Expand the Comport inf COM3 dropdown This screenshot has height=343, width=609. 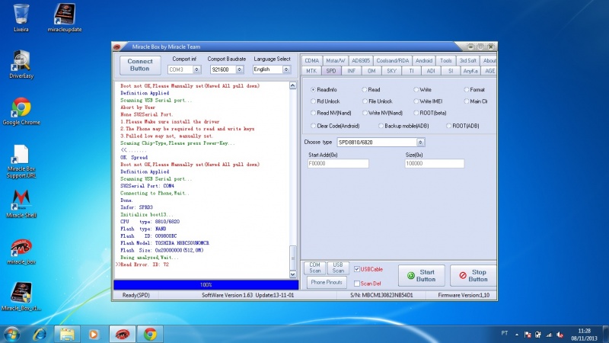[x=196, y=69]
